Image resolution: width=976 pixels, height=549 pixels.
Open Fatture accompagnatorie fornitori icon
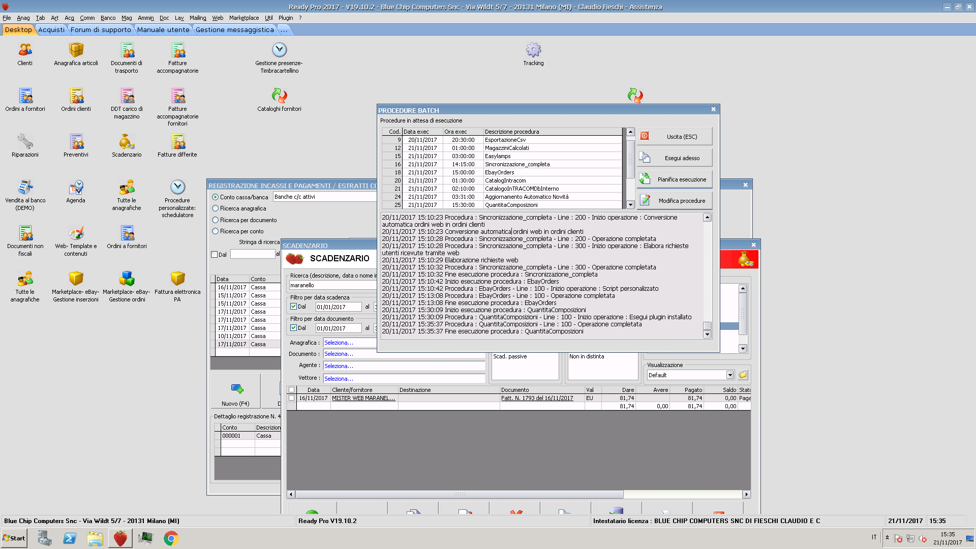tap(177, 96)
